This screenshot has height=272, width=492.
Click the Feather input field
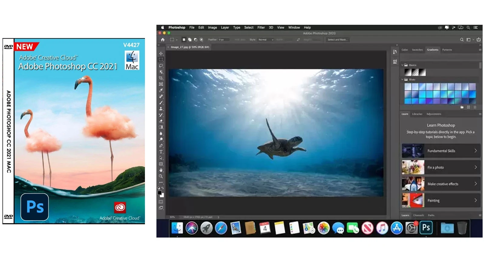(224, 40)
